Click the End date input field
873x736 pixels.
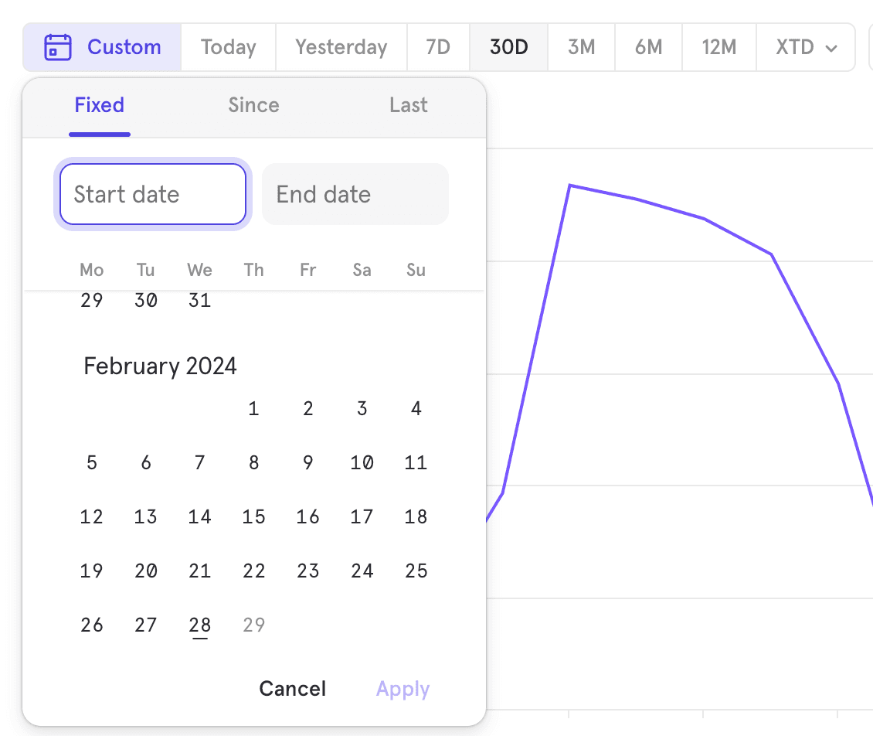pos(355,194)
